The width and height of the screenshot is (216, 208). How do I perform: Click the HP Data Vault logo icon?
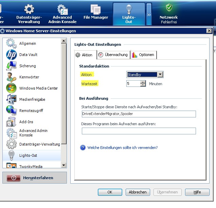coord(12,55)
